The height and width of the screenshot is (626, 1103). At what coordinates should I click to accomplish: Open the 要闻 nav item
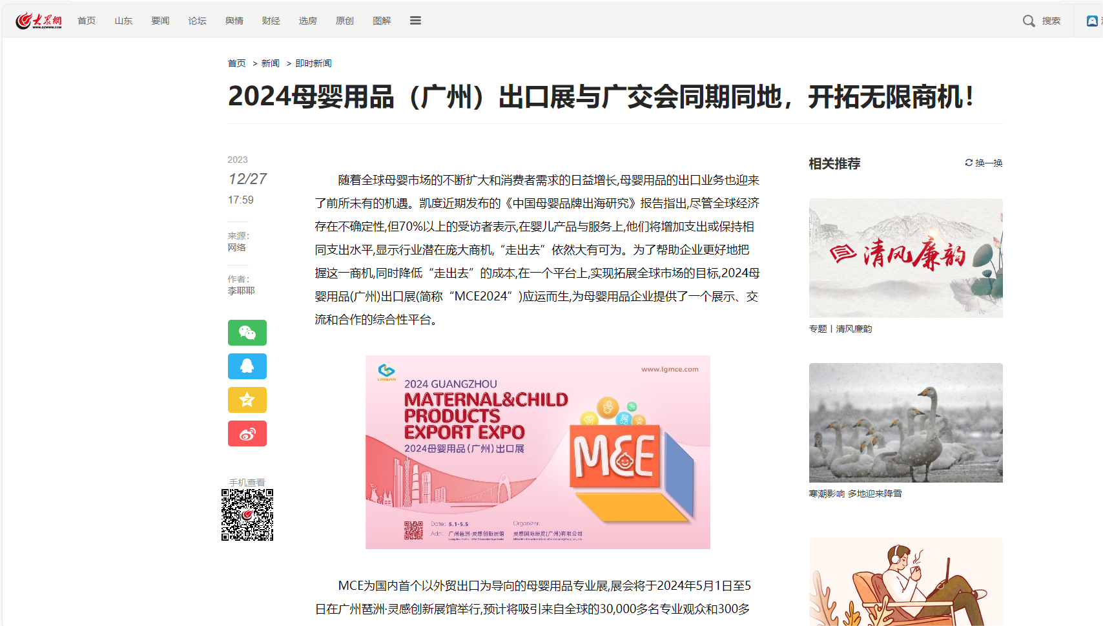pyautogui.click(x=160, y=21)
